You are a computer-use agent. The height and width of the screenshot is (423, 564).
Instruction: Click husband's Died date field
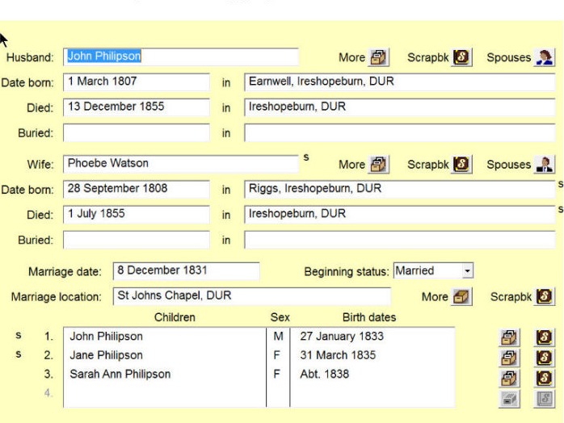(x=137, y=107)
